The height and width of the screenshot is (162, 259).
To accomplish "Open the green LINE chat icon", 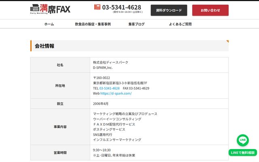I will [243, 140].
